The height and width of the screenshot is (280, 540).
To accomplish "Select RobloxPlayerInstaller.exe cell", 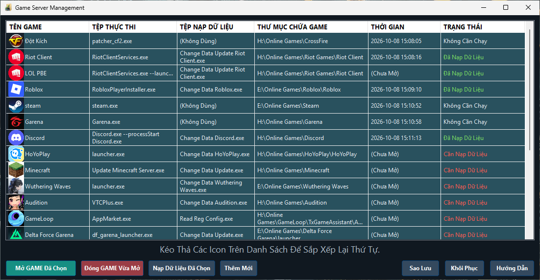I will pyautogui.click(x=133, y=90).
